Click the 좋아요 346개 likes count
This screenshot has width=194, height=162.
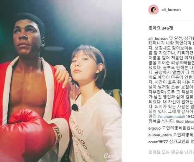160,28
